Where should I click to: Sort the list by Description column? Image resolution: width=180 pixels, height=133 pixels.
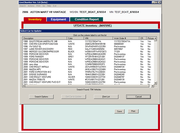45,38
